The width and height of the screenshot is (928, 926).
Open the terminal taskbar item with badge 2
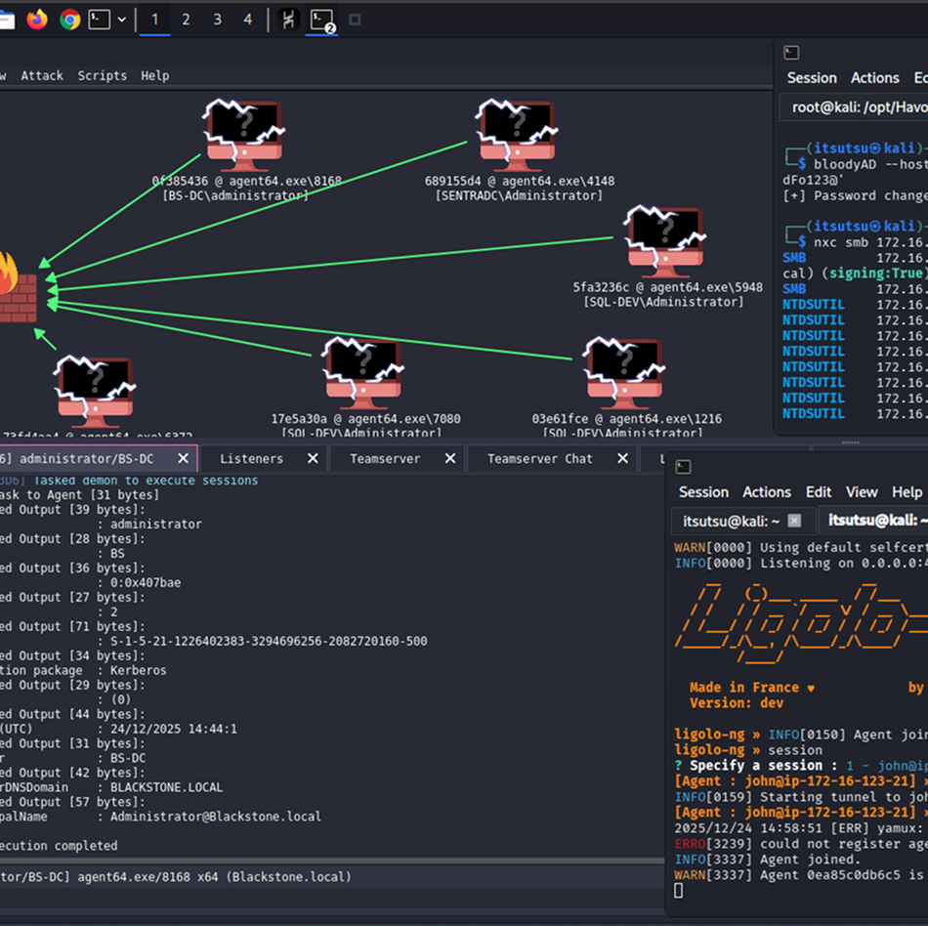[322, 21]
